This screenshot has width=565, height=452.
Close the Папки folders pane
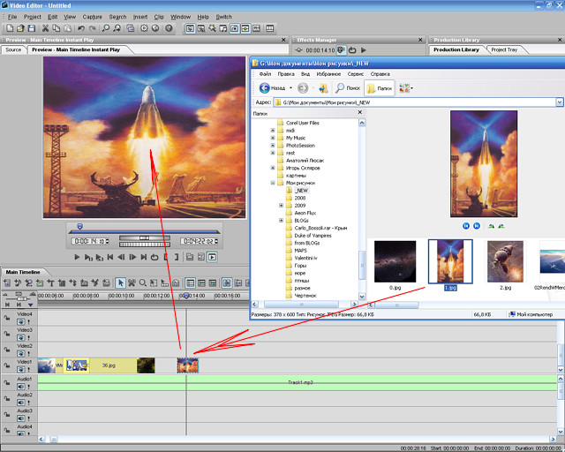pos(359,112)
